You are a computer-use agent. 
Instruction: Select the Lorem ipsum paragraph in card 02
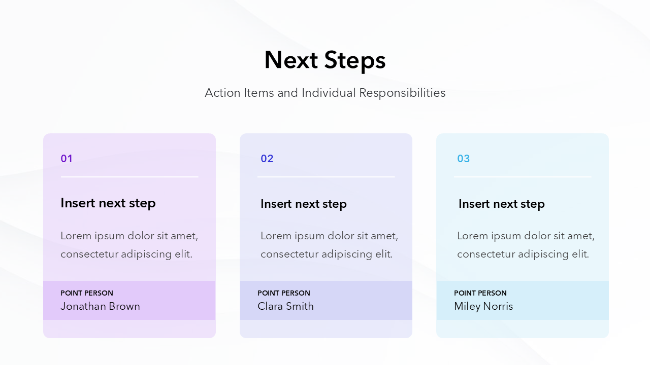click(x=329, y=245)
